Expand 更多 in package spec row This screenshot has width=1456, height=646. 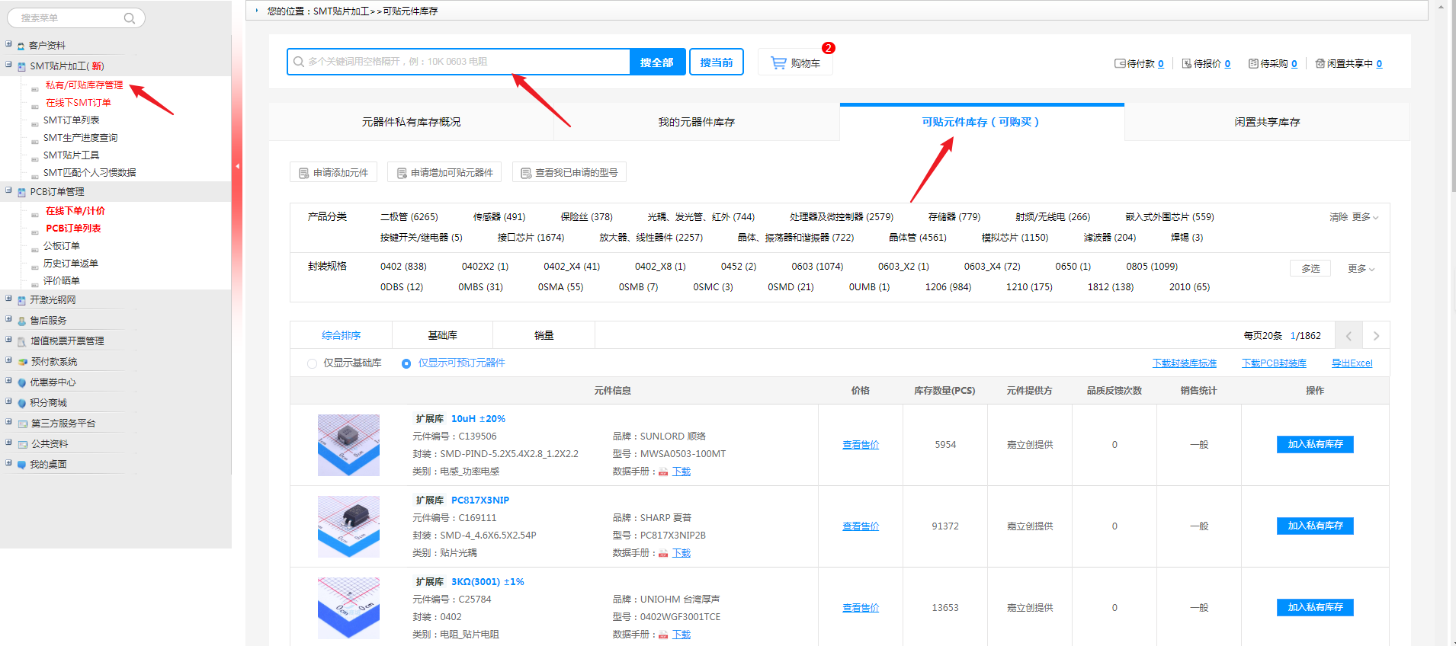pos(1361,269)
